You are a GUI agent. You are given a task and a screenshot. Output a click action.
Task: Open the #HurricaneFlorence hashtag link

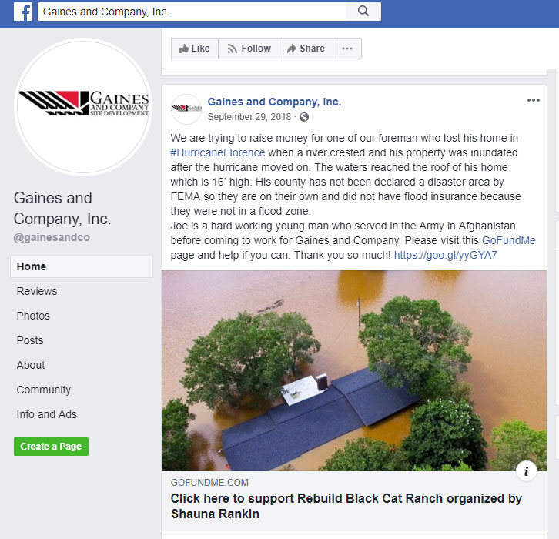click(x=217, y=152)
